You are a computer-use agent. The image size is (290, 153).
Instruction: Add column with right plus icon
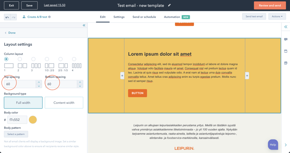pos(247,76)
